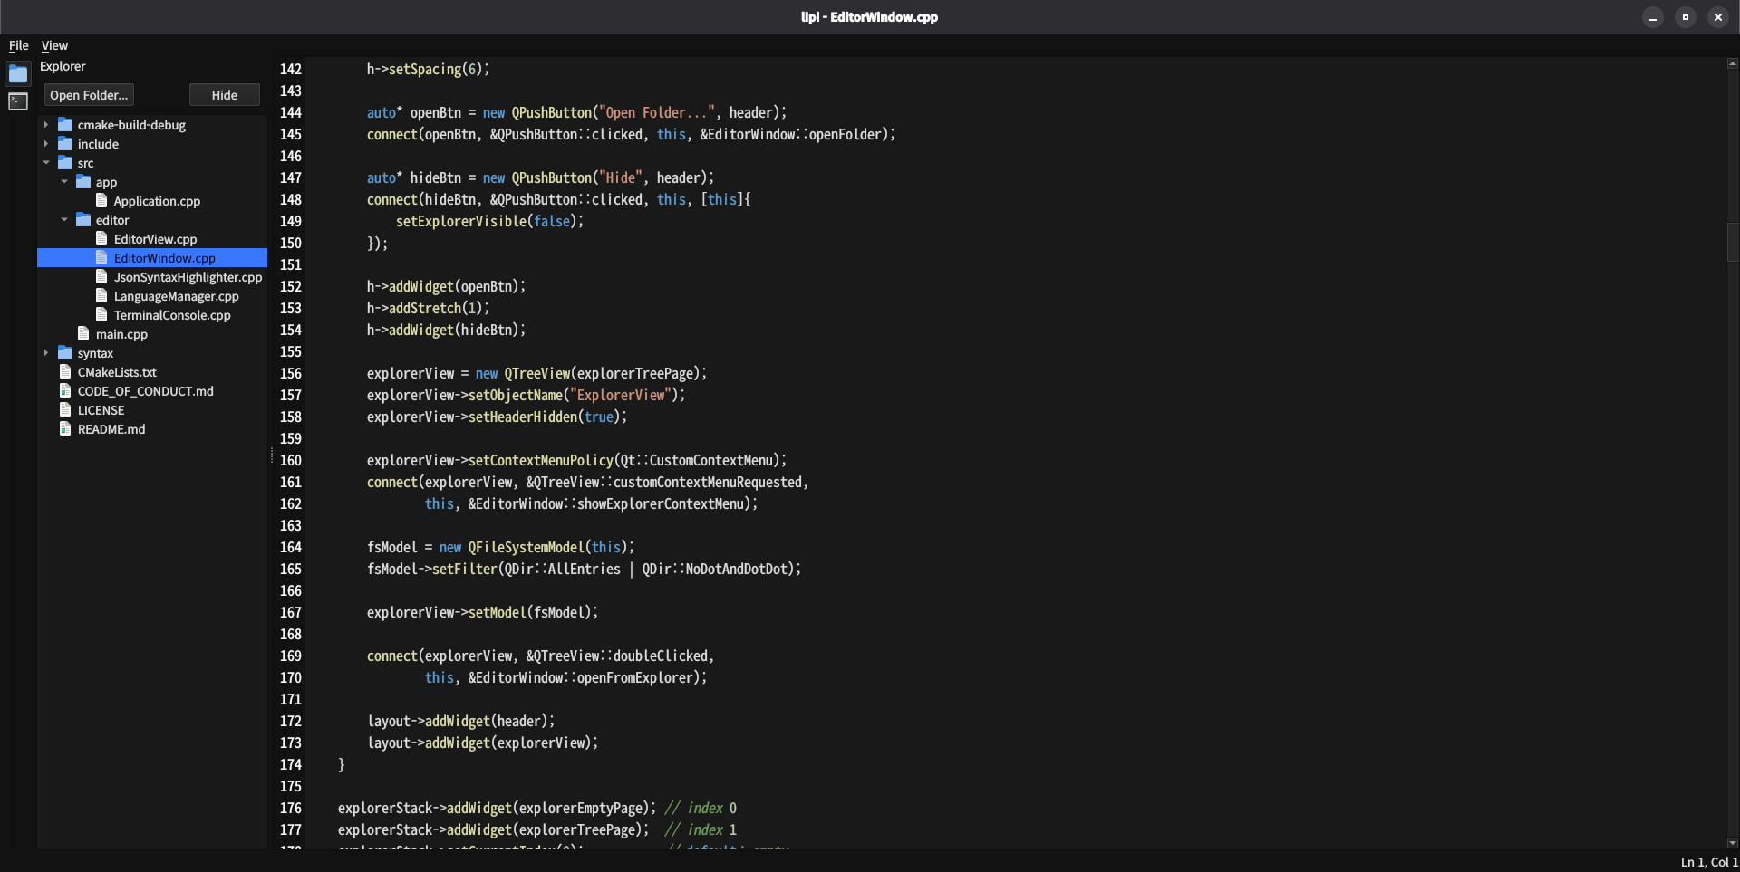Viewport: 1740px width, 872px height.
Task: Click the include folder icon
Action: click(65, 144)
